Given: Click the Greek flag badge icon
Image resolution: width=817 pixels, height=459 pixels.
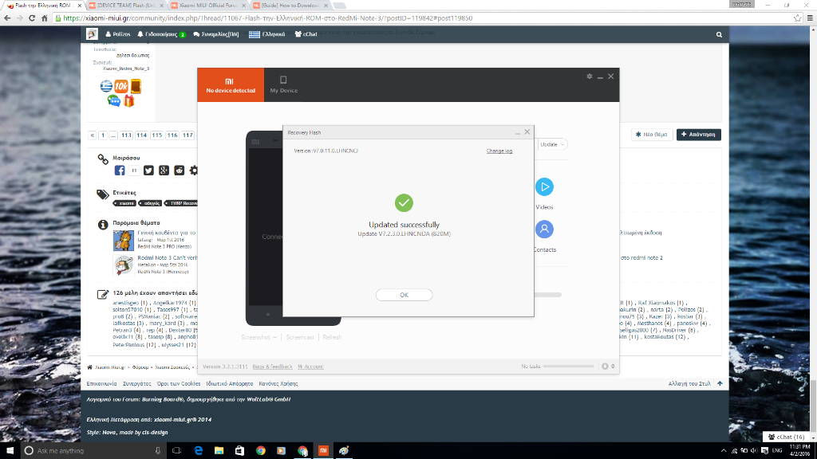Looking at the screenshot, I should tap(106, 86).
